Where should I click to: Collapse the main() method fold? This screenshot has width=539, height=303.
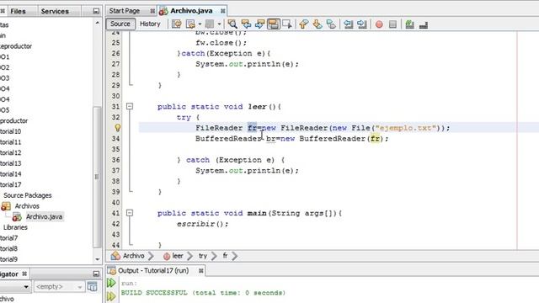pos(130,213)
